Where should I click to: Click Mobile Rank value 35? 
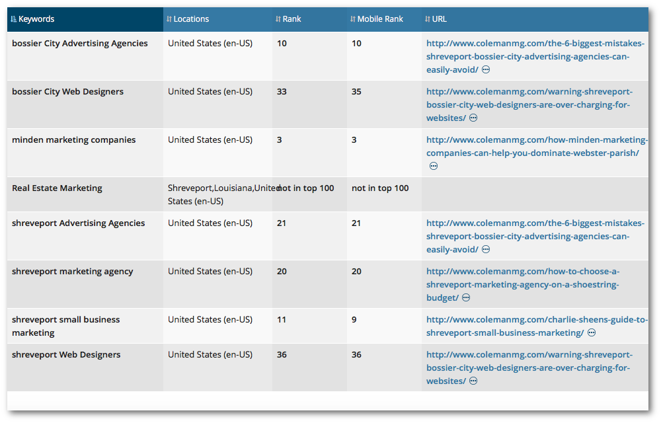coord(357,92)
